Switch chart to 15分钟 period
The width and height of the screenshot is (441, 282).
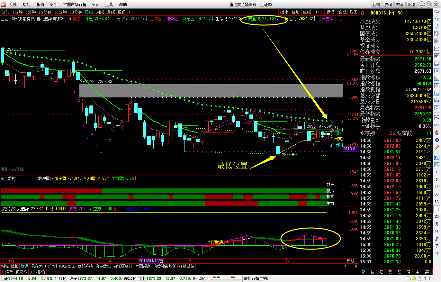click(x=45, y=12)
